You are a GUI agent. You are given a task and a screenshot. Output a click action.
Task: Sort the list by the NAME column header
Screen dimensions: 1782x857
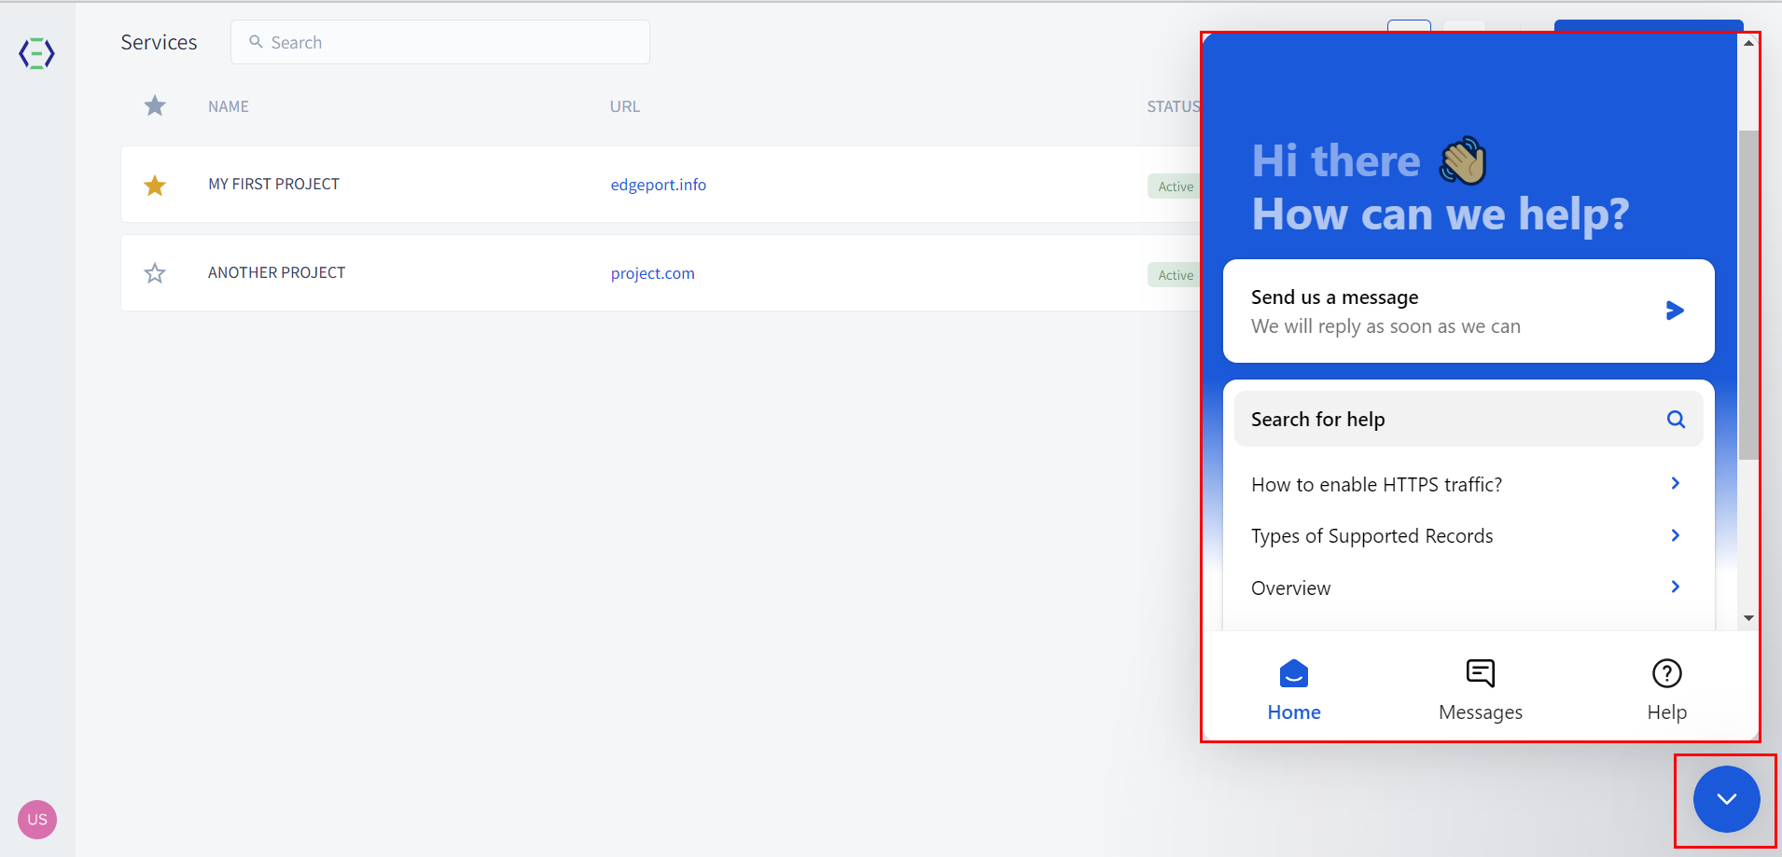tap(229, 106)
